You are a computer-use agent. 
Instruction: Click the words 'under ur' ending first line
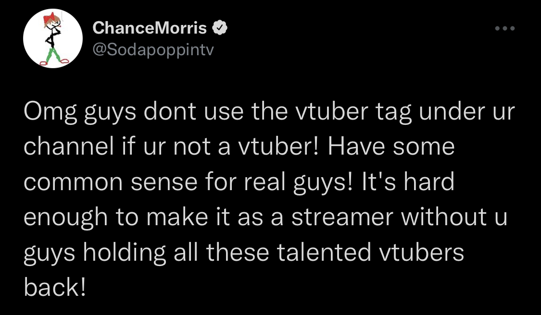coord(467,112)
